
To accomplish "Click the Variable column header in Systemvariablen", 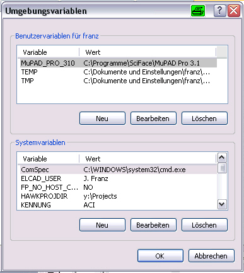I will pos(49,159).
